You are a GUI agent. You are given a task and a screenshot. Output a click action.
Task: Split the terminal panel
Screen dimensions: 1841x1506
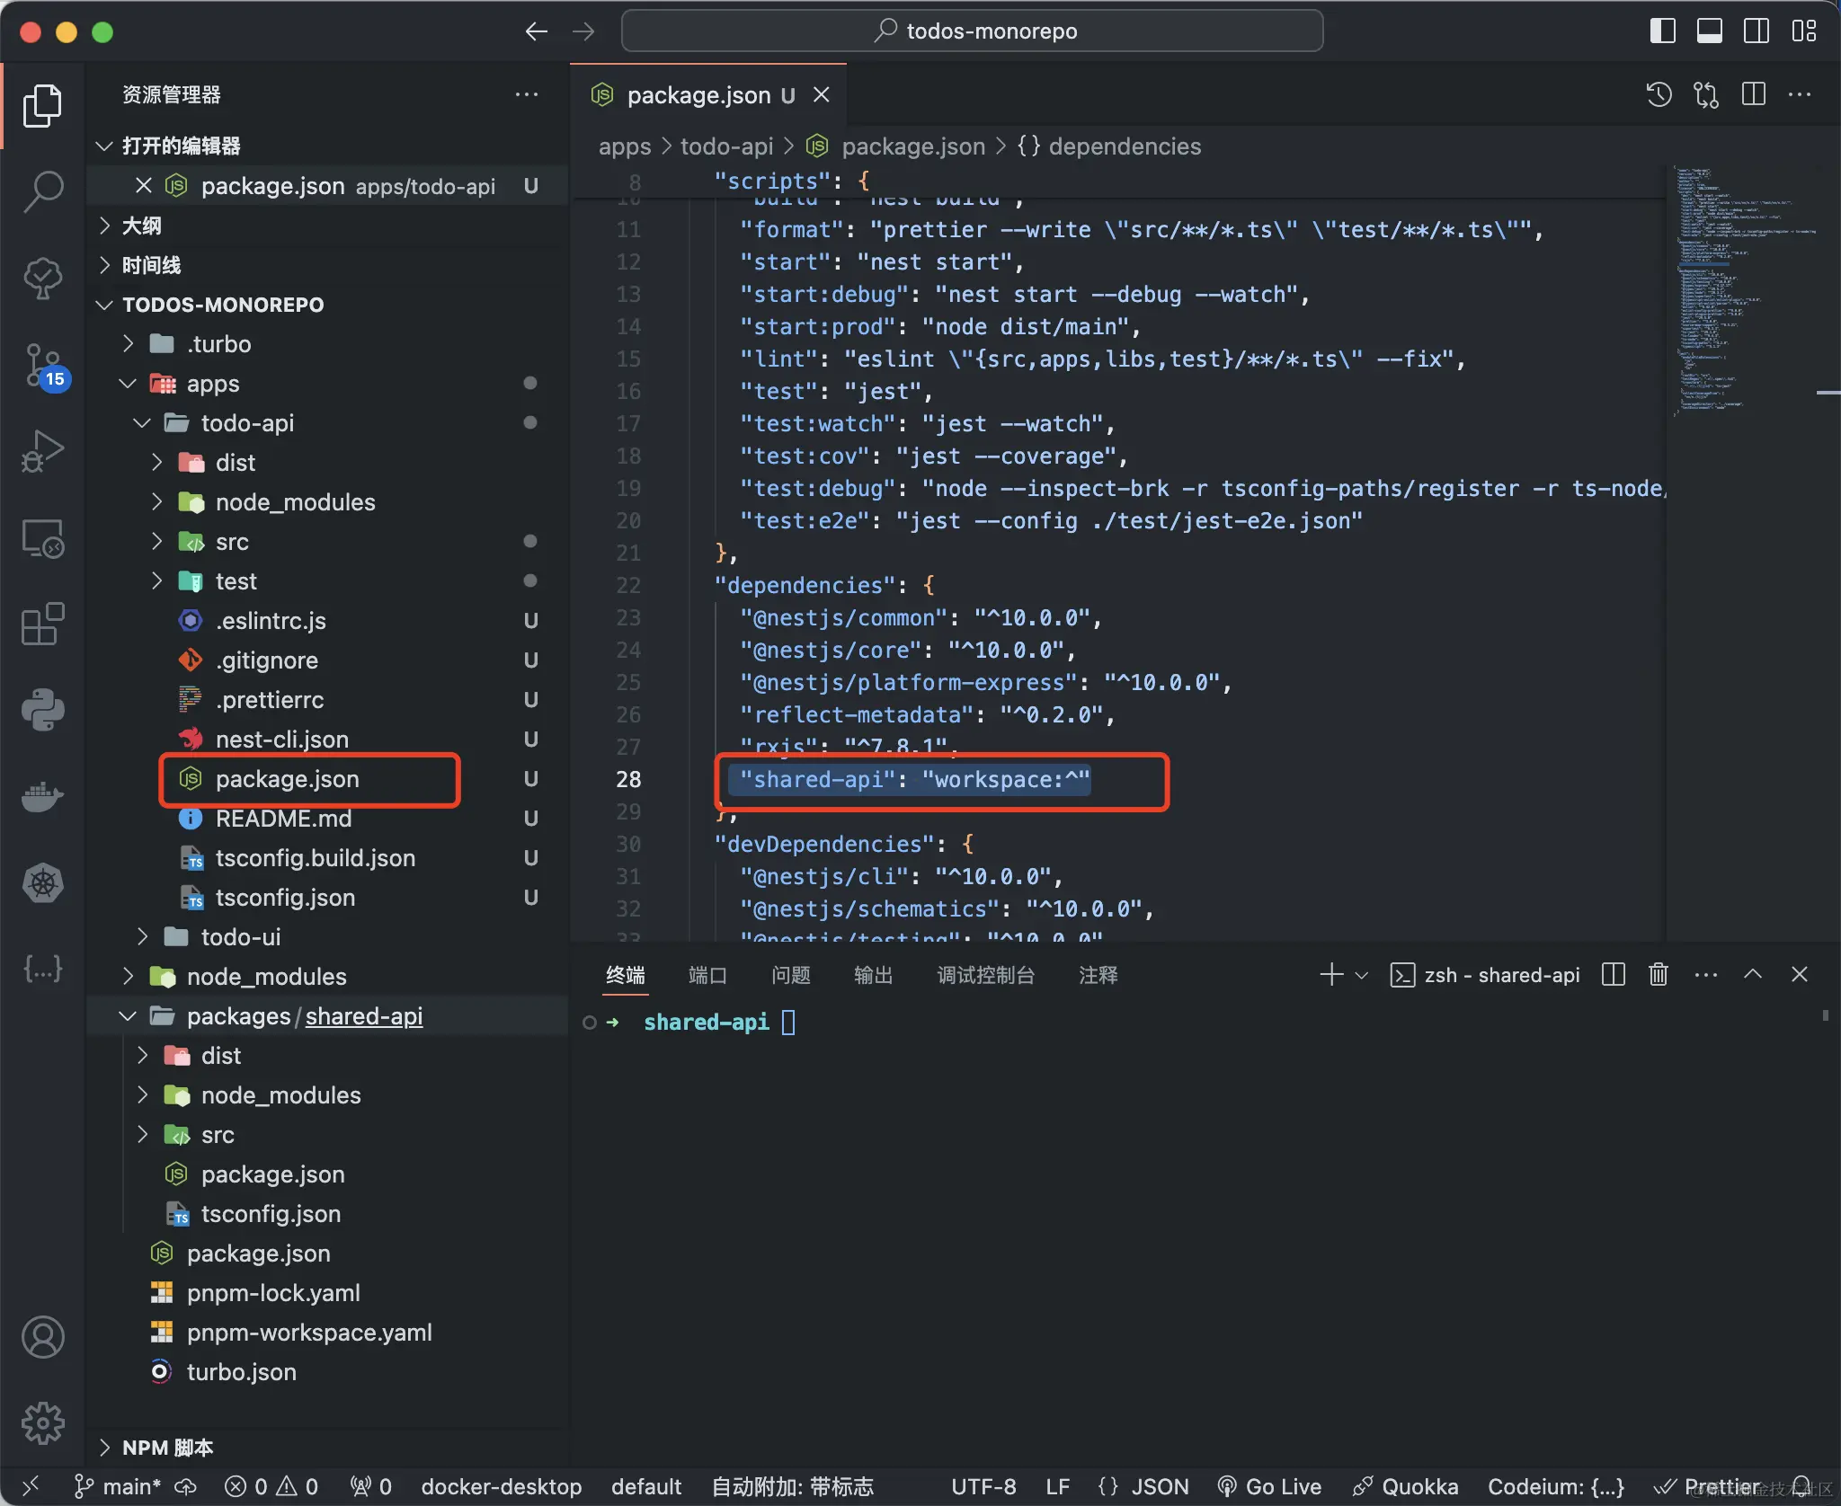(1614, 975)
